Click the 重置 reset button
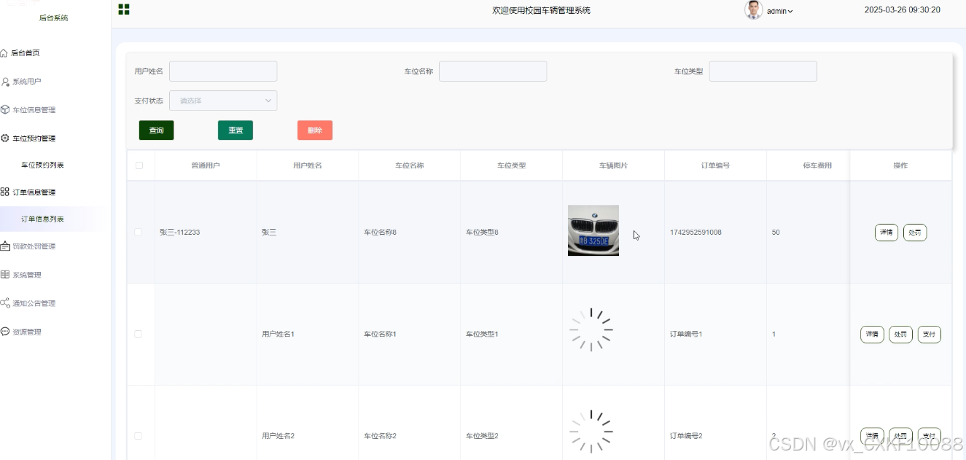966x460 pixels. coord(235,130)
